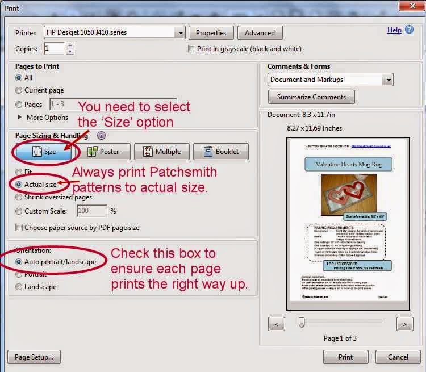Screen dimensions: 426x372
Task: Enable Choose paper source by PDF page size
Action: coord(19,227)
